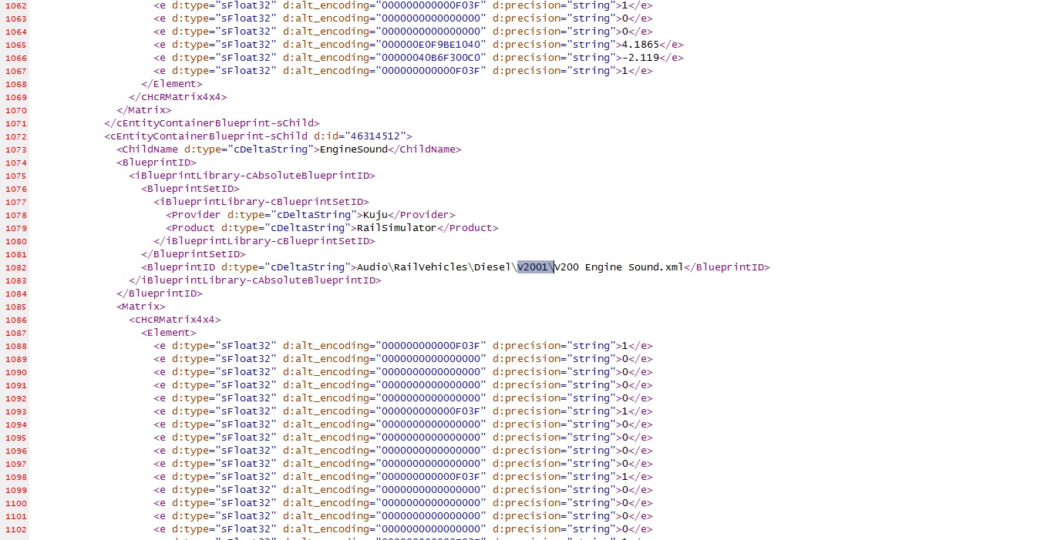The width and height of the screenshot is (1050, 540).
Task: Select line number 1100
Action: click(x=15, y=503)
